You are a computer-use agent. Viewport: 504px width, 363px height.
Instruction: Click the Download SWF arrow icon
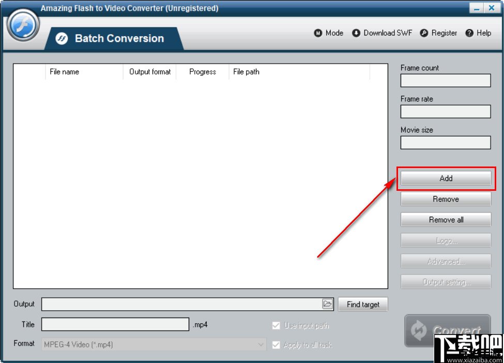pos(356,33)
